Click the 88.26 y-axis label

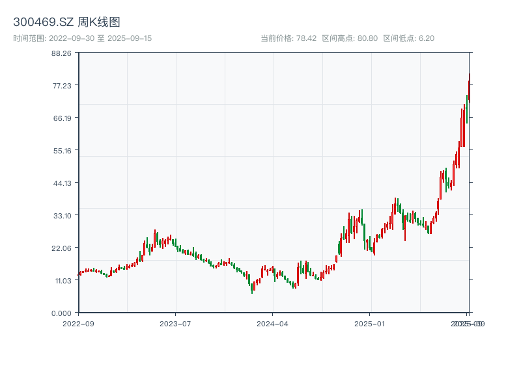pyautogui.click(x=61, y=53)
